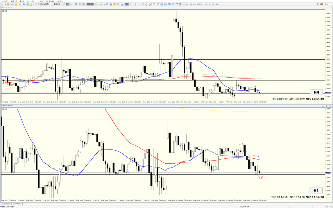Open the chart templates icon
This screenshot has width=333, height=208.
click(110, 4)
